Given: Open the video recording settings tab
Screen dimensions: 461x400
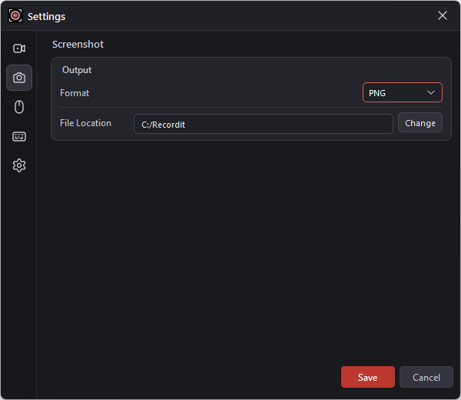Looking at the screenshot, I should tap(19, 48).
